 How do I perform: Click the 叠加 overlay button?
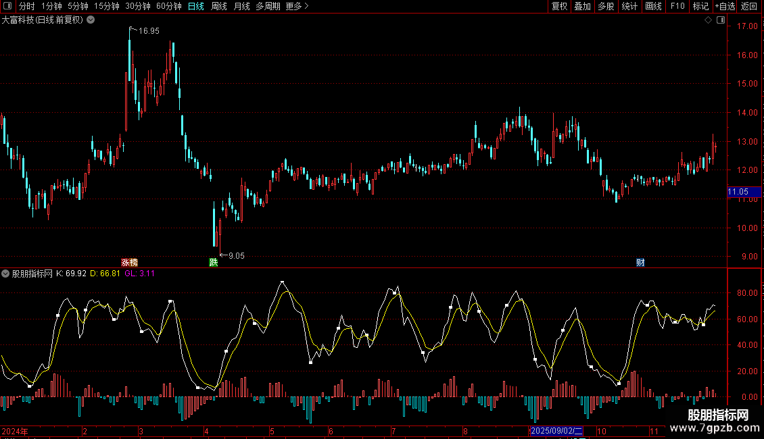click(583, 6)
